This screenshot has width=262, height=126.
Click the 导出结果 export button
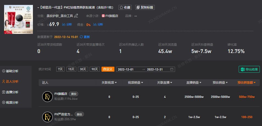[249, 69]
